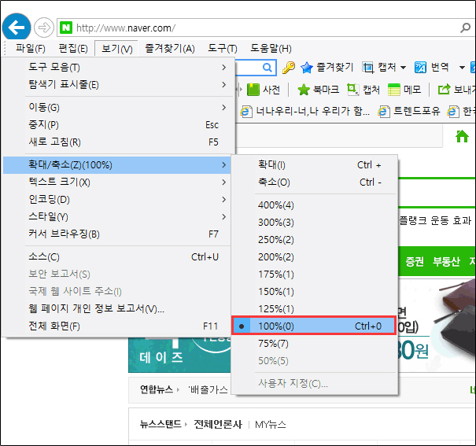Set zoom level to 200%(2)
The width and height of the screenshot is (476, 446).
[x=275, y=256]
